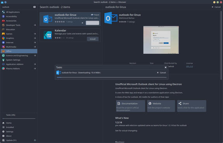Viewport: 223px width, 143px height.
Task: Open the Accessibility category icon
Action: click(3, 17)
